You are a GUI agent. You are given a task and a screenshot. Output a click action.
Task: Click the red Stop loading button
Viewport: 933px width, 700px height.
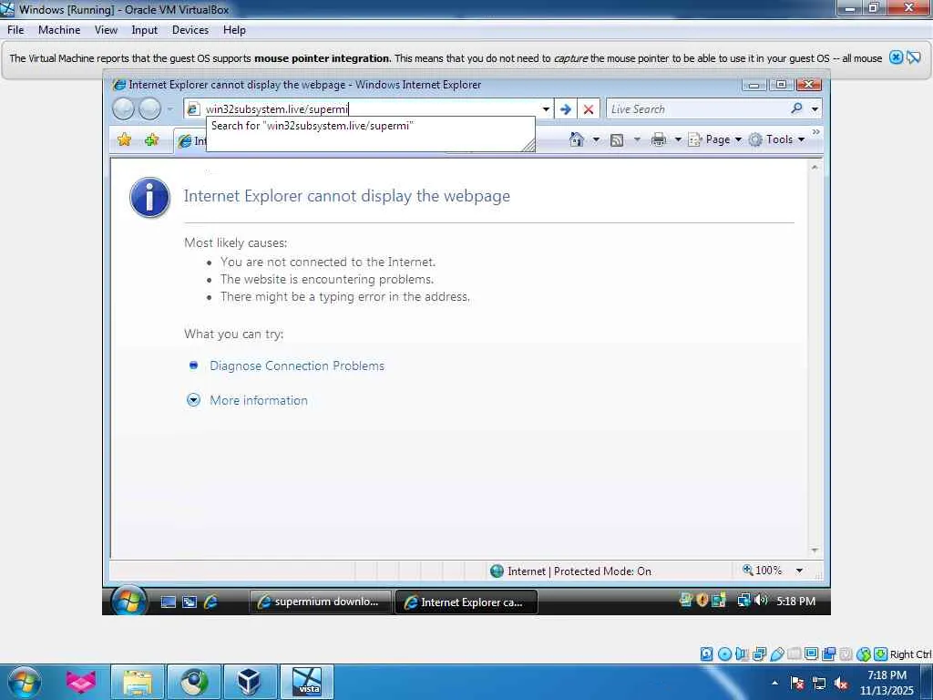(589, 109)
